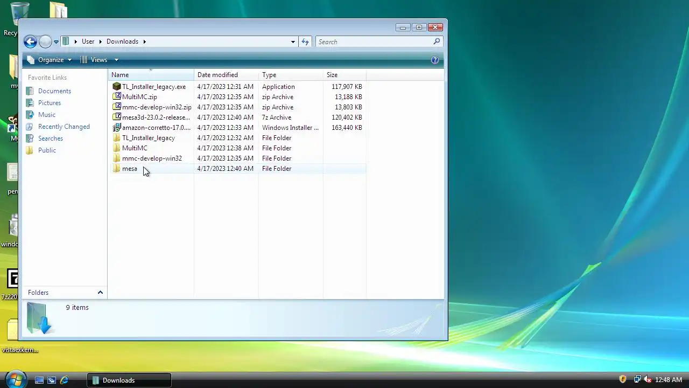Sort by the Date modified column header

tap(226, 75)
